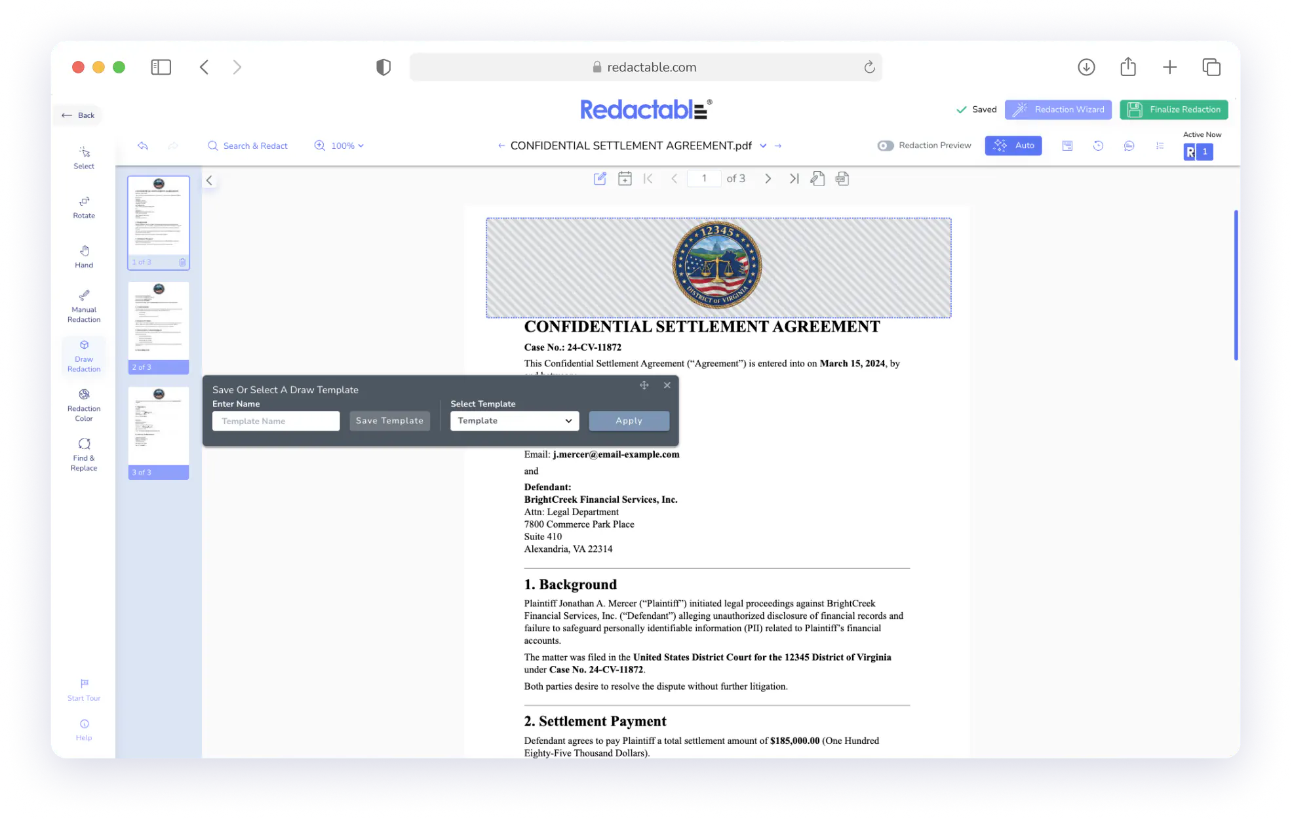Launch the Start Tour guide
The height and width of the screenshot is (820, 1292).
84,690
